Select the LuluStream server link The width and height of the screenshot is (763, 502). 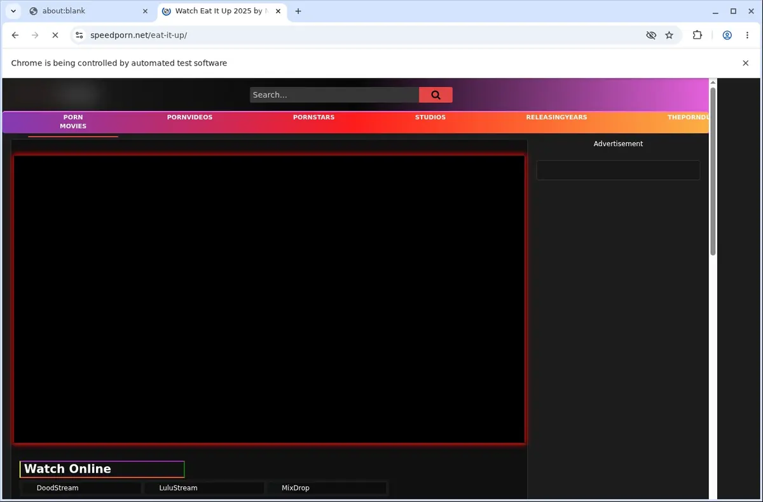[203, 488]
